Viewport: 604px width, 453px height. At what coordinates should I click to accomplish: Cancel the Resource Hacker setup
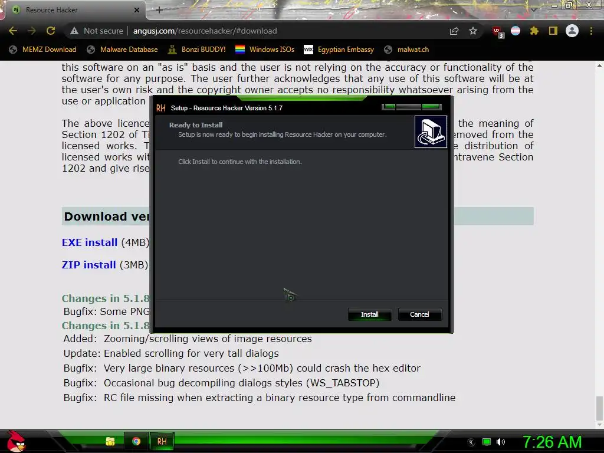419,314
